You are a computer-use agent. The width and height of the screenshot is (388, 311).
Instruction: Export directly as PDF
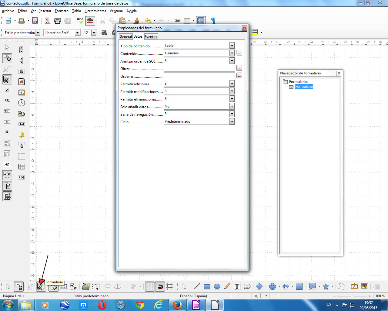48,21
